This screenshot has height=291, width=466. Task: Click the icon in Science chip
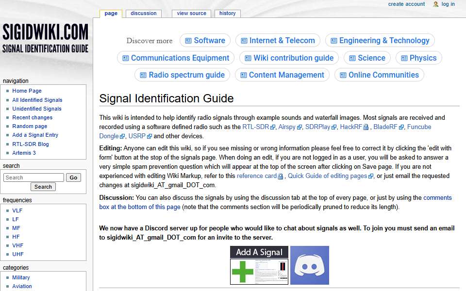pos(352,58)
